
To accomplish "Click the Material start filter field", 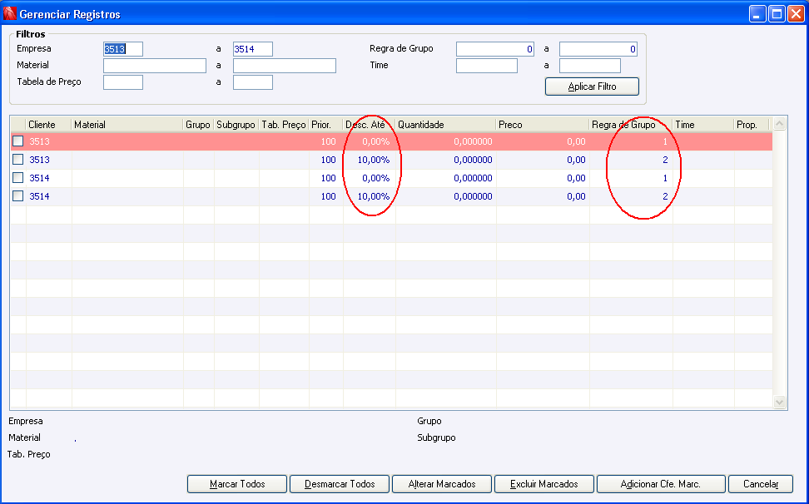I will tap(155, 66).
